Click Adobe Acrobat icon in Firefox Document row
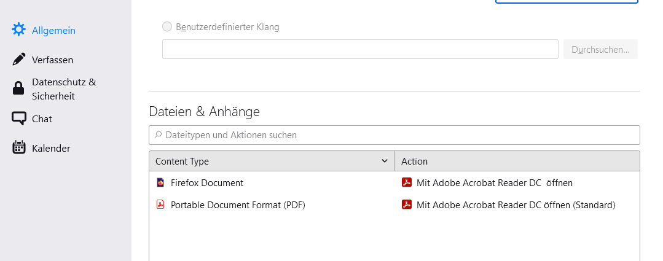 coord(406,182)
